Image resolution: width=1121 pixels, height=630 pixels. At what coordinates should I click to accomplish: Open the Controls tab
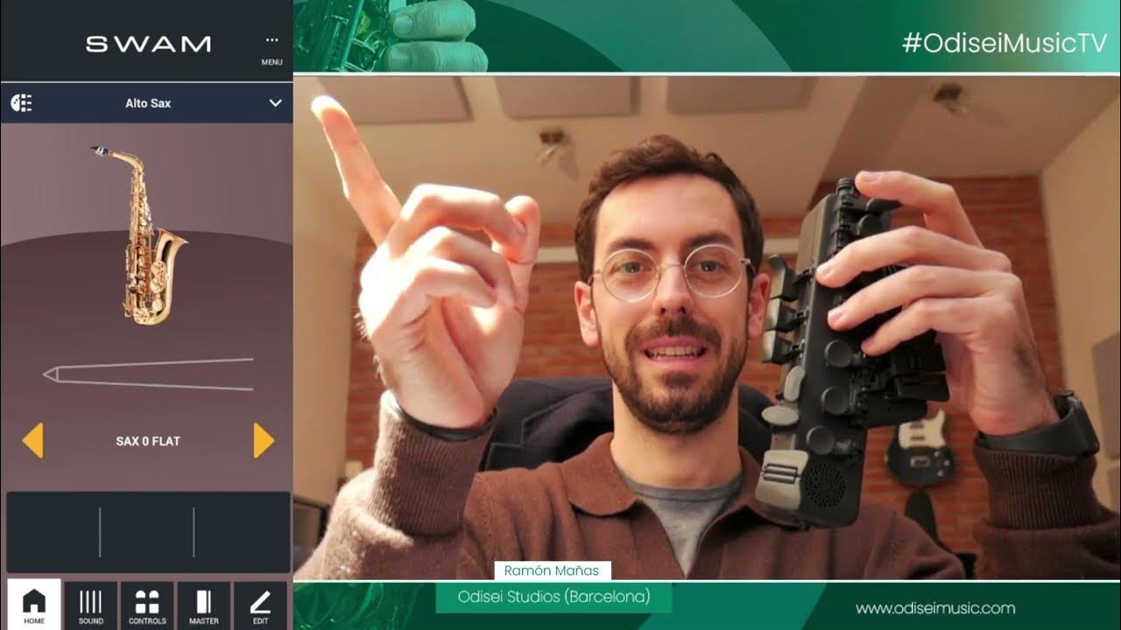coord(147,605)
